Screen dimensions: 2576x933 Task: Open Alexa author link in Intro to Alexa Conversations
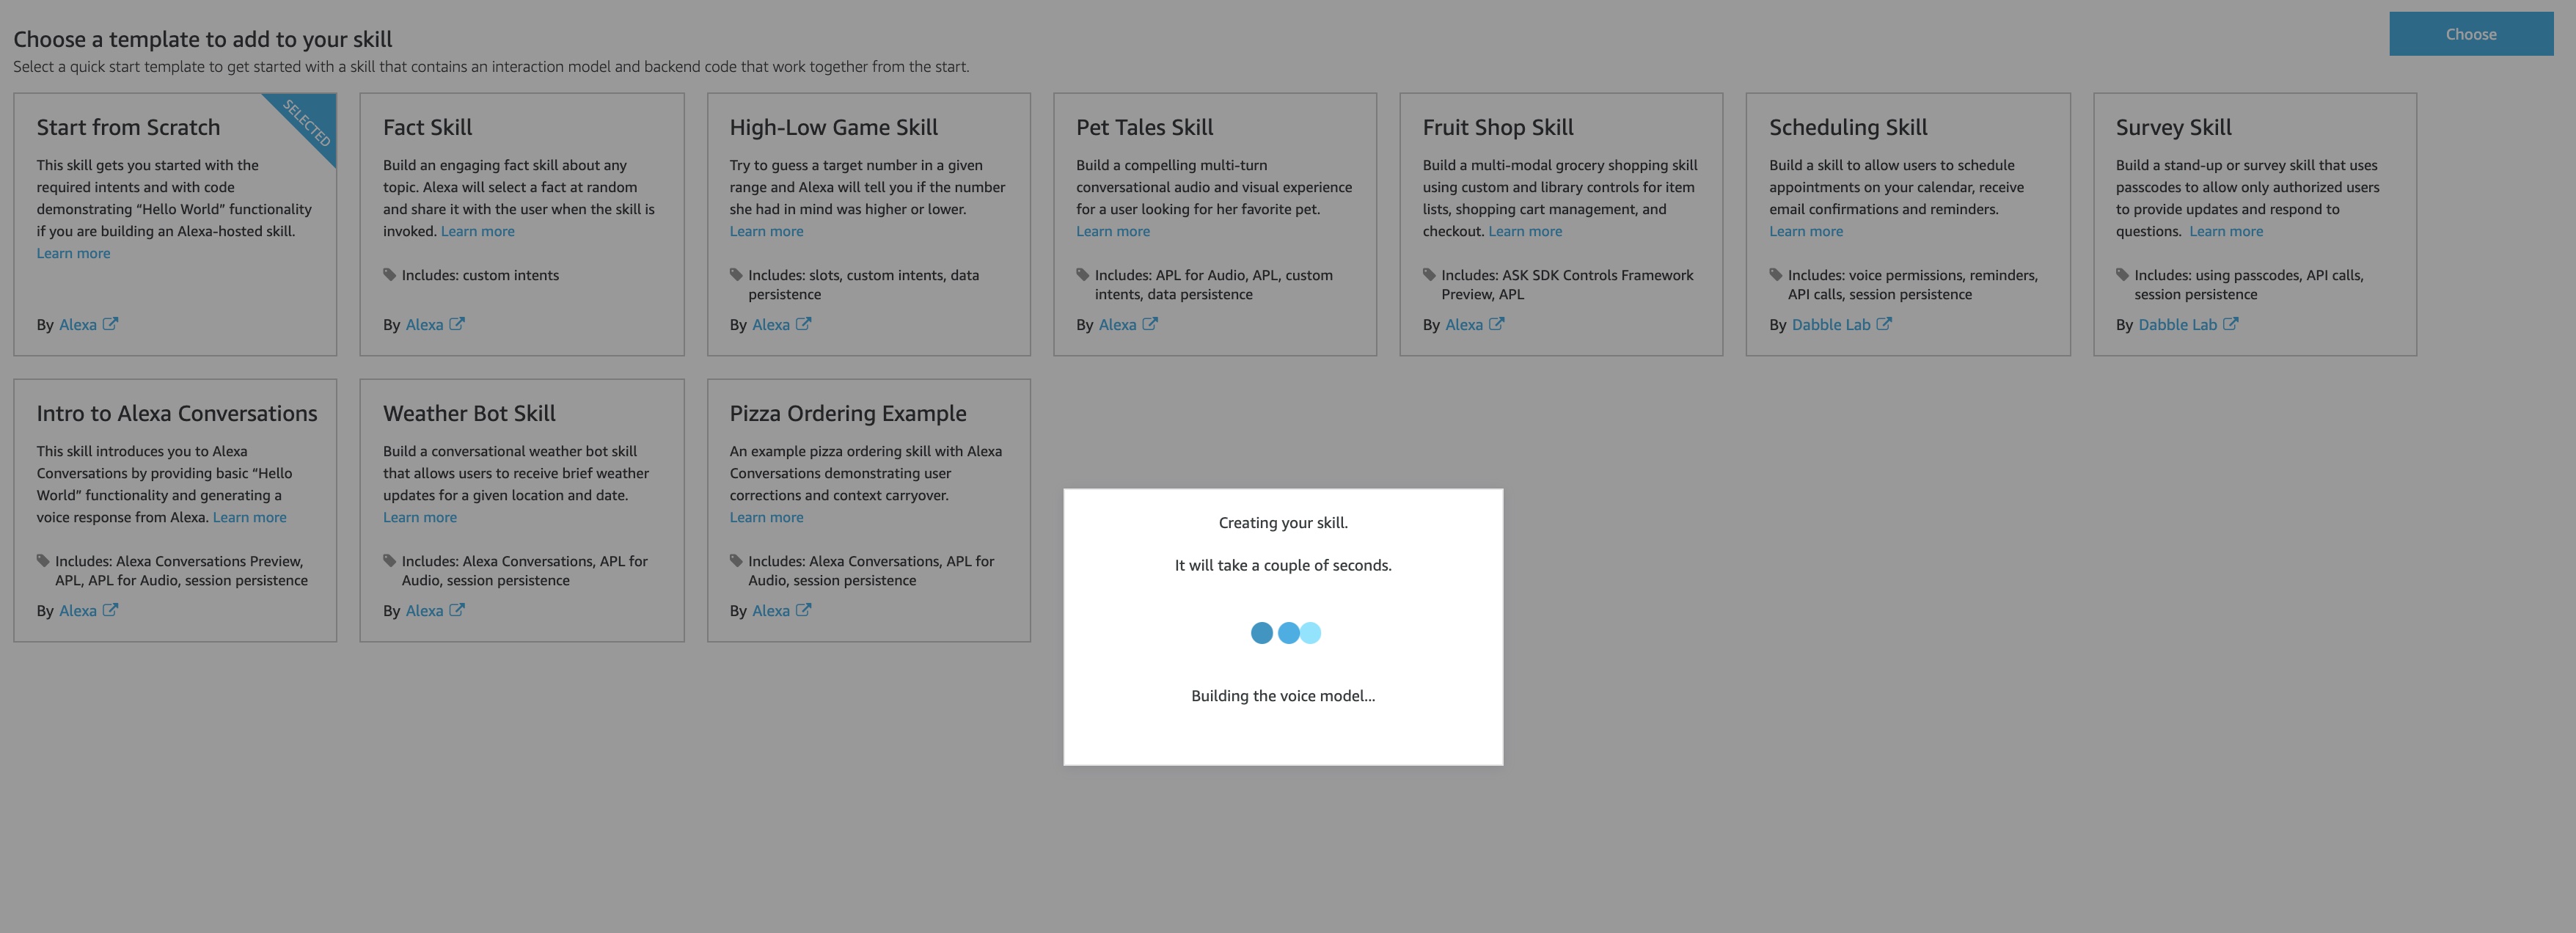point(78,611)
